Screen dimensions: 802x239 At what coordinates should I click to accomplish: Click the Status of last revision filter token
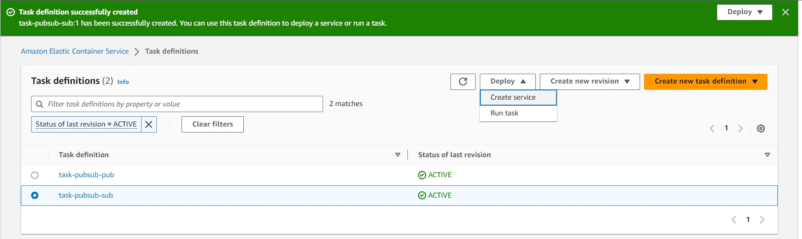click(x=86, y=124)
